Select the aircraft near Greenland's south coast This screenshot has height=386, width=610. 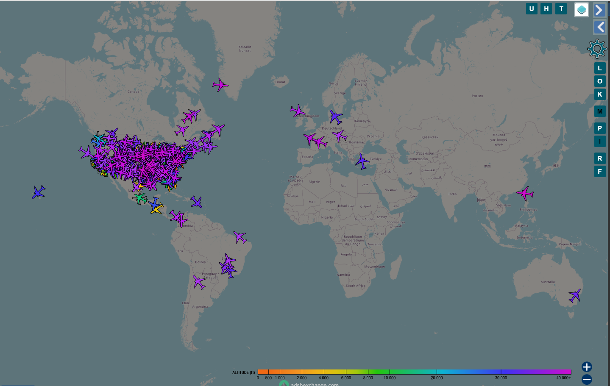point(220,85)
